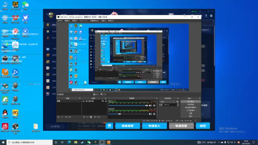Select the WeChat desktop shortcut
The width and height of the screenshot is (258, 145).
pos(25,5)
